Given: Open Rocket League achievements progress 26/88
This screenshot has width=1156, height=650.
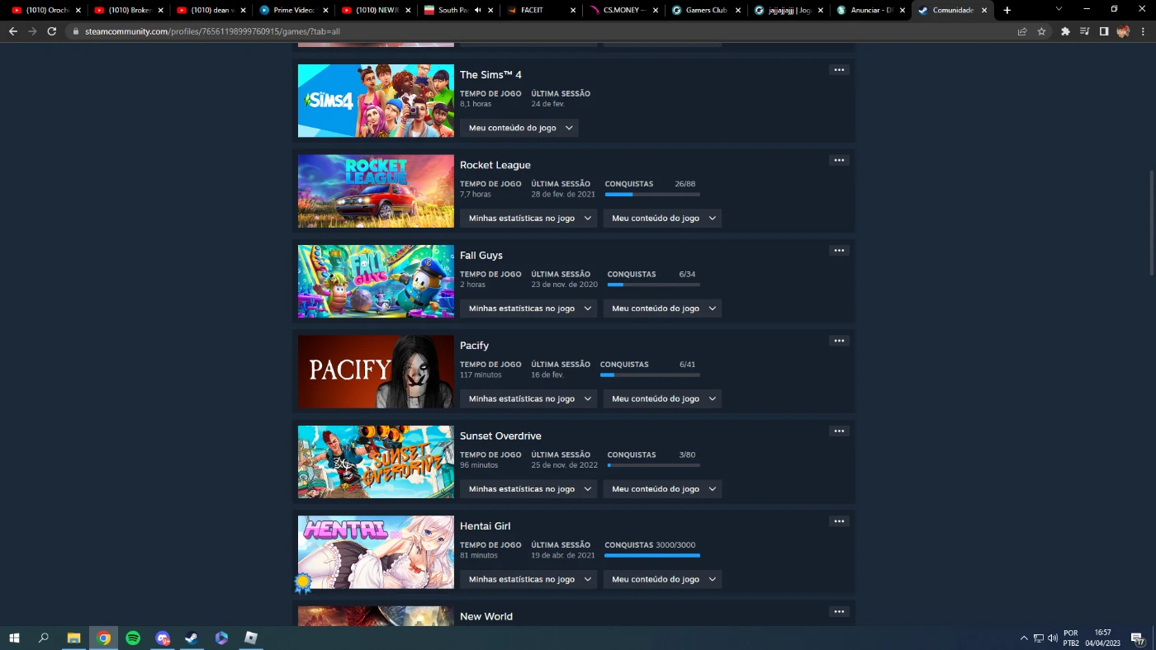Looking at the screenshot, I should [652, 189].
